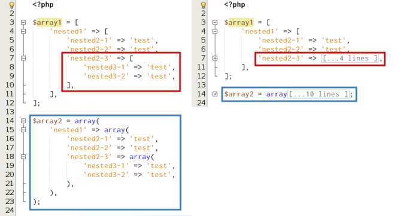419x216 pixels.
Task: Collapse the nested1 array fold on line 15
Action: 23,130
